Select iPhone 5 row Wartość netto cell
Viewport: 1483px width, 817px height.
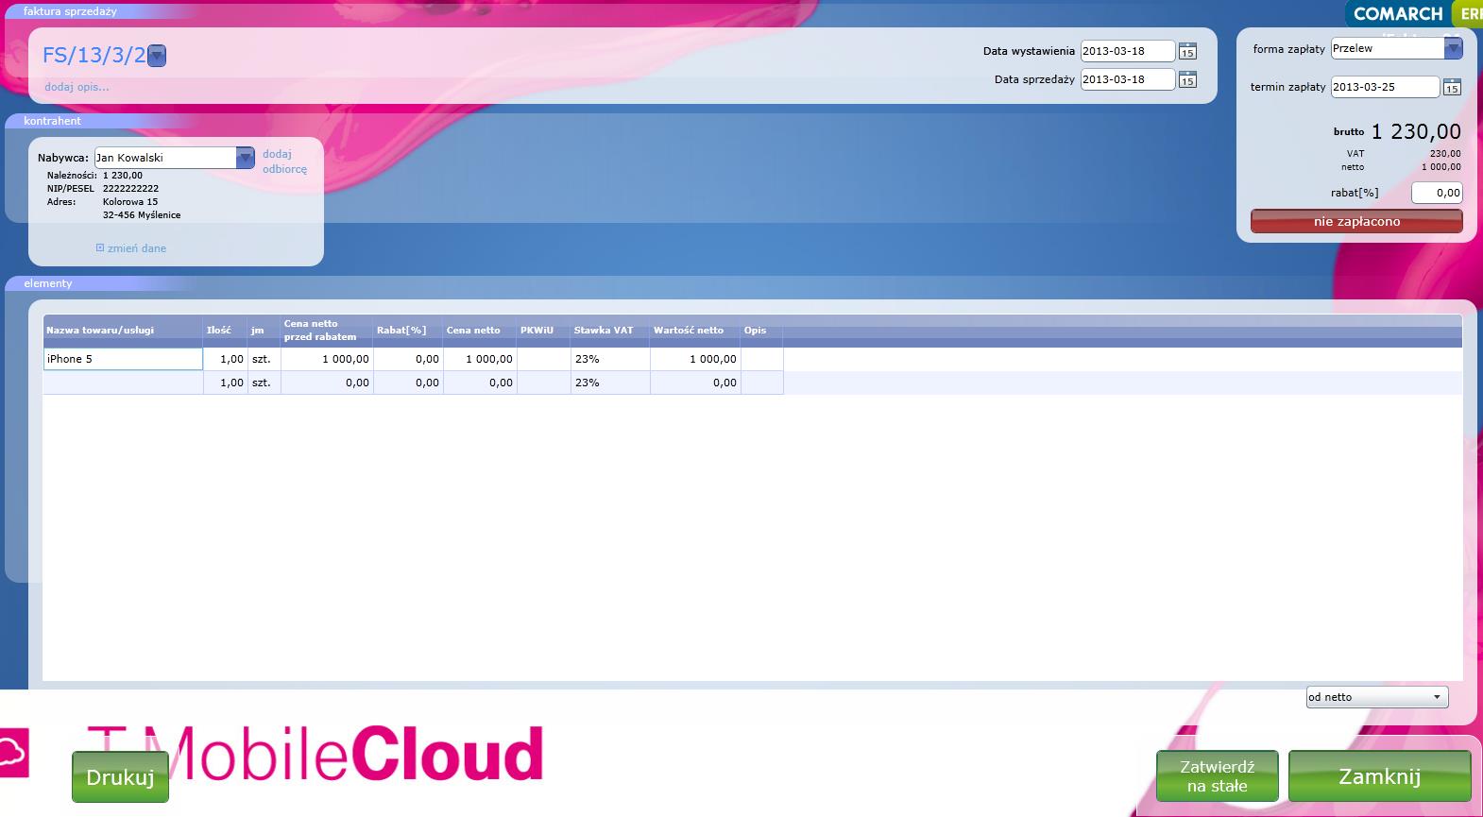pyautogui.click(x=695, y=359)
